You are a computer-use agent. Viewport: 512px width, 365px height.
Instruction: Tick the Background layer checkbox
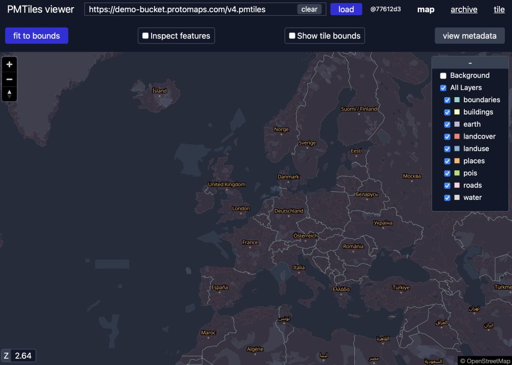coord(443,76)
